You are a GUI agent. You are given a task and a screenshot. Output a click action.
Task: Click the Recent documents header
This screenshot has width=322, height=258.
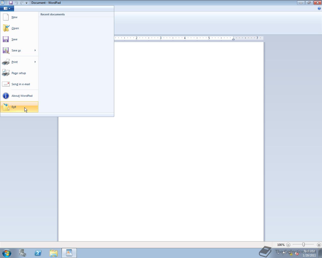(53, 14)
